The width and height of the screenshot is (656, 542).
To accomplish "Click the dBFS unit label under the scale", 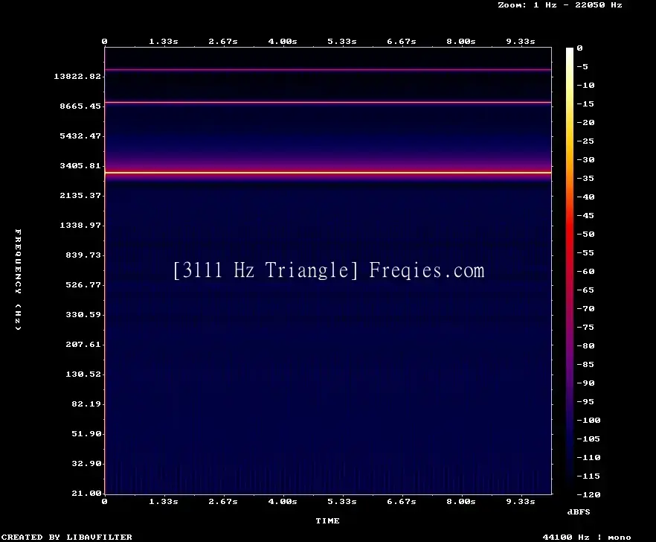I will tap(579, 511).
